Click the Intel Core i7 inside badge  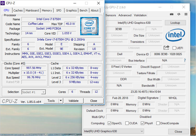[89, 26]
